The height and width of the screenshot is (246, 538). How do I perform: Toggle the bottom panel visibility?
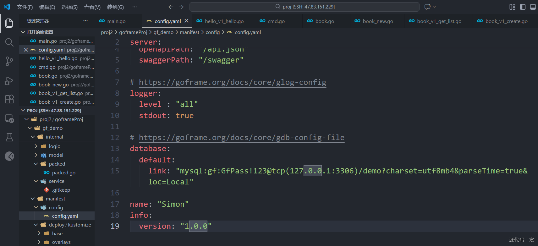click(533, 7)
